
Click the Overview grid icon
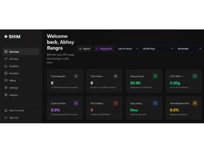click(6, 51)
